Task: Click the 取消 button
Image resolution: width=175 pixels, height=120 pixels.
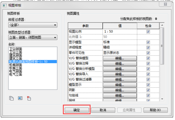Action: click(103, 110)
